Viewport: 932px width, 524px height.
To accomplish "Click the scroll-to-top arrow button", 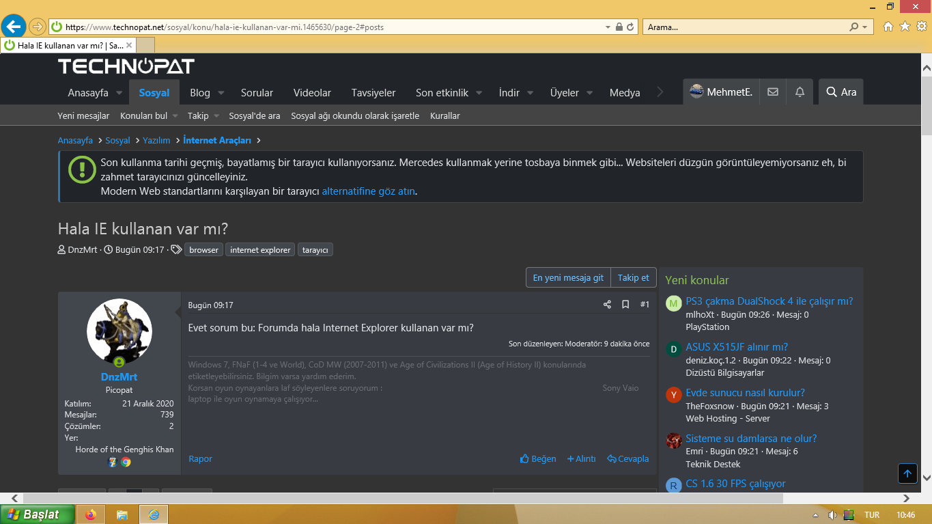I will (907, 473).
